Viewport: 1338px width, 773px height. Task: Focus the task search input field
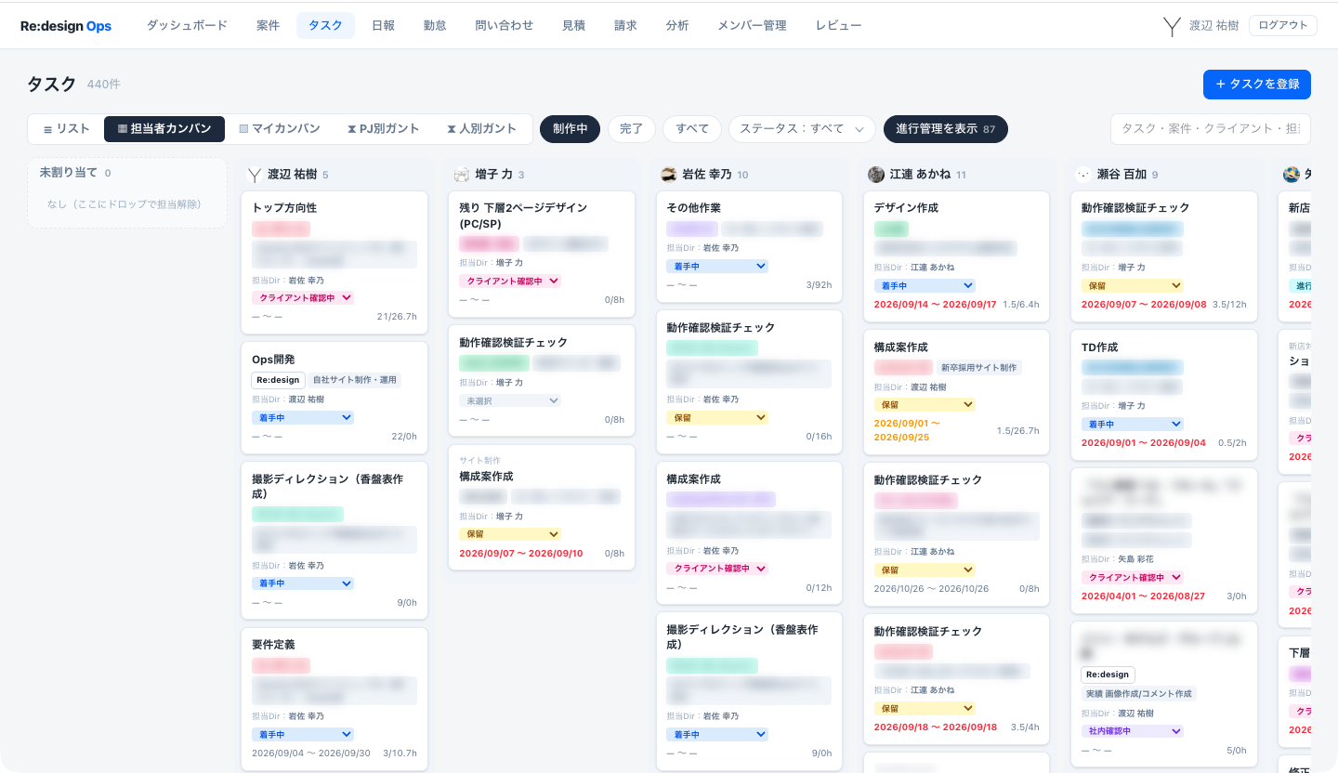pyautogui.click(x=1211, y=129)
